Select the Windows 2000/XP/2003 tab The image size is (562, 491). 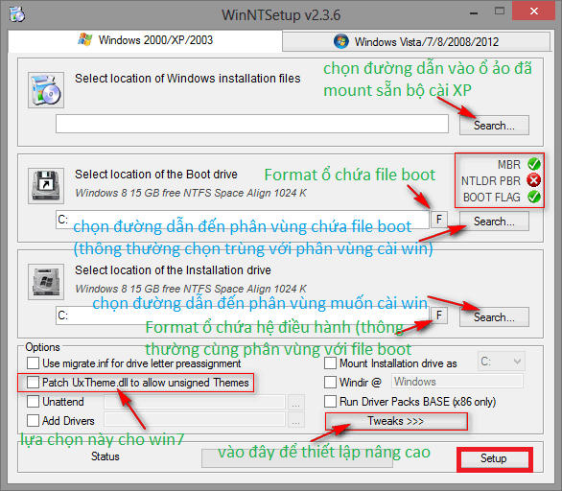[145, 40]
